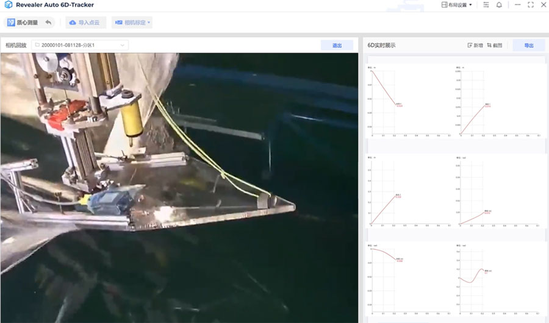Click the 退出 exit button
The width and height of the screenshot is (549, 323).
[337, 45]
